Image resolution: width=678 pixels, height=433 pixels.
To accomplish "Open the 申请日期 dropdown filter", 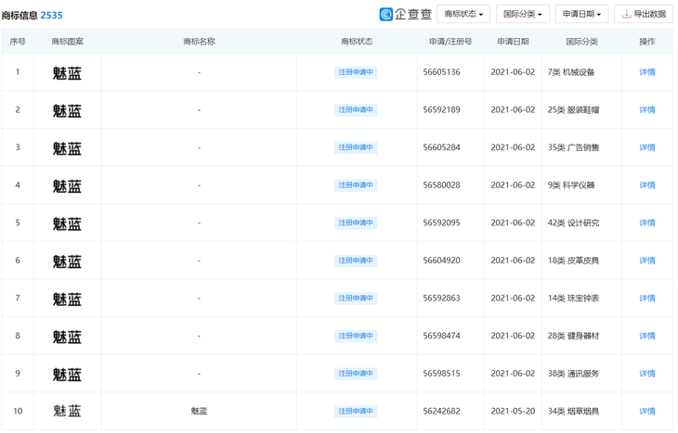I will pos(581,14).
